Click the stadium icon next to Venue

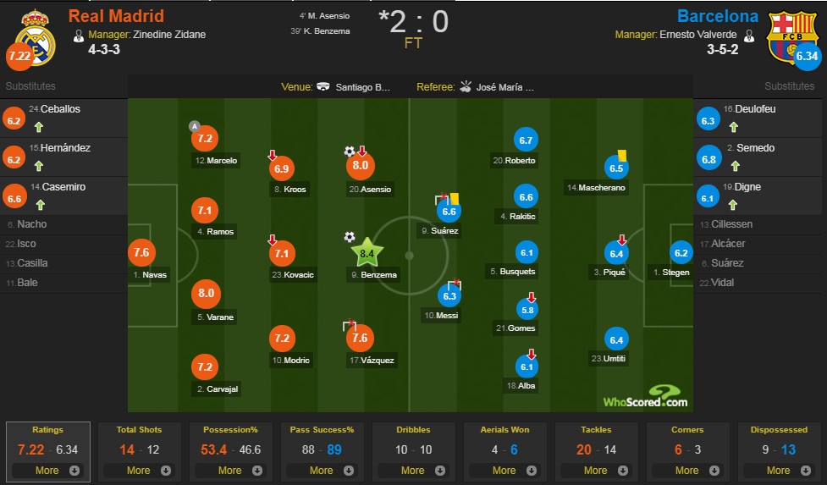pyautogui.click(x=323, y=87)
